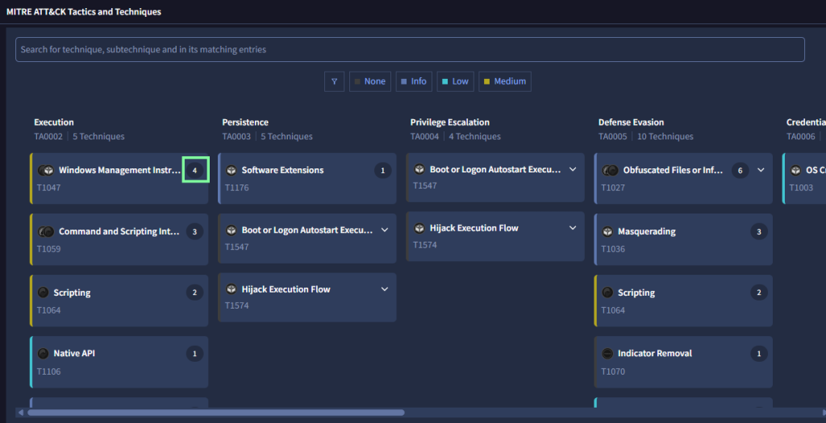The width and height of the screenshot is (826, 423).
Task: Click the Command and Scripting Interpreter icon
Action: tap(46, 232)
